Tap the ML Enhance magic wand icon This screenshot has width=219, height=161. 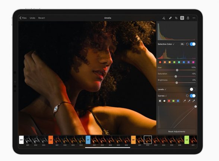164,18
